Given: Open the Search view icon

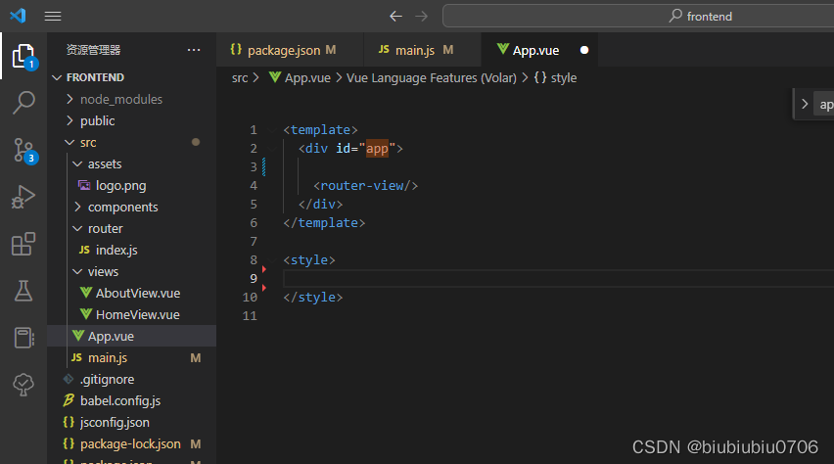Looking at the screenshot, I should [x=23, y=103].
